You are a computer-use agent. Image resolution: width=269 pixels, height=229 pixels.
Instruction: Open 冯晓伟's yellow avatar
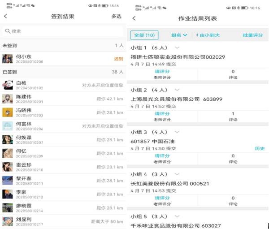pyautogui.click(x=7, y=112)
